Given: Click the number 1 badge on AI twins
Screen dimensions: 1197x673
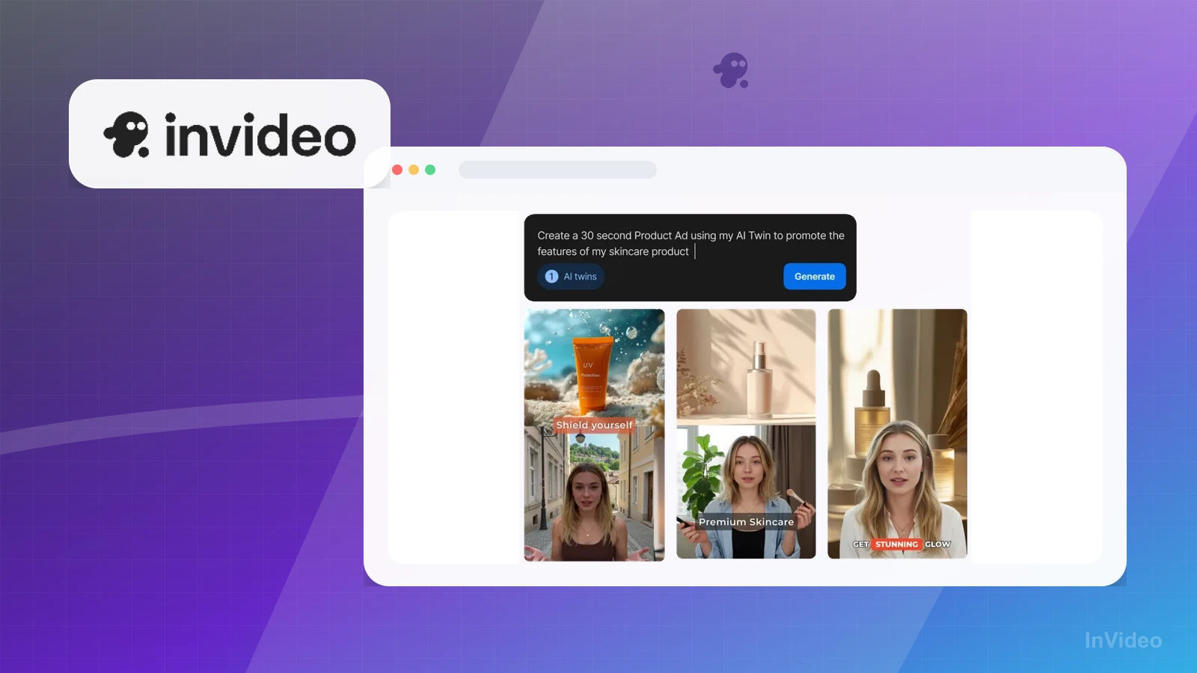Looking at the screenshot, I should click(x=551, y=277).
